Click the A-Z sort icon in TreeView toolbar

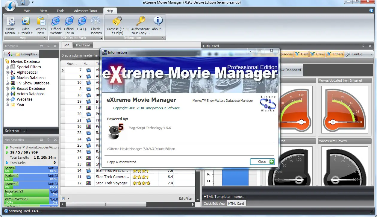point(10,54)
